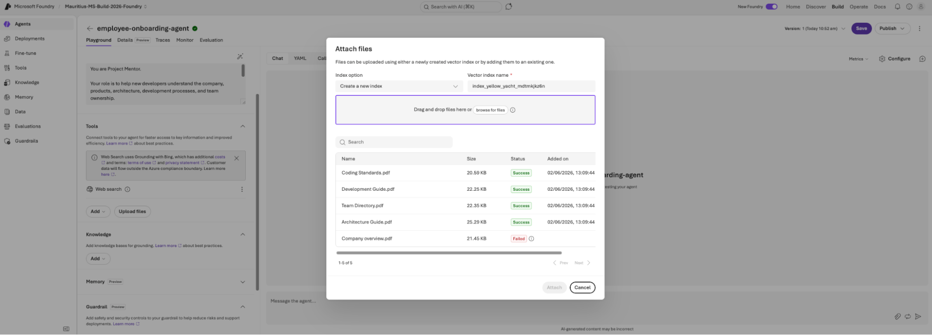Open the Web search three-dot menu
The height and width of the screenshot is (335, 932).
point(242,189)
